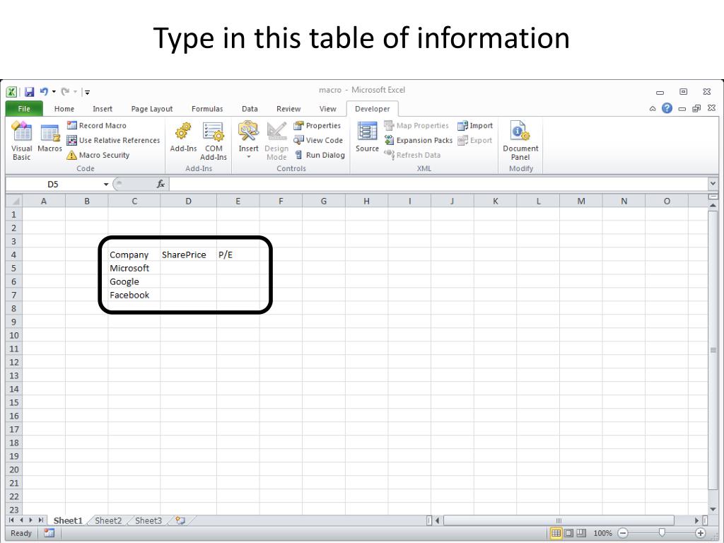The image size is (724, 543).
Task: Click the macro record status bar icon
Action: [x=49, y=533]
